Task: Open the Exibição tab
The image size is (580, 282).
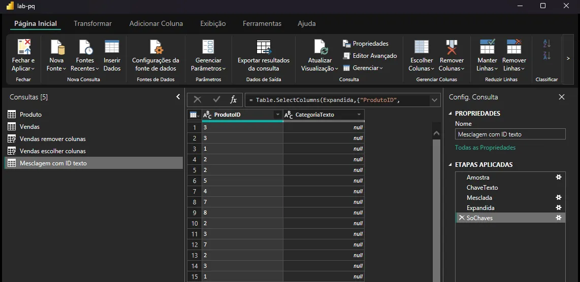Action: 213,24
